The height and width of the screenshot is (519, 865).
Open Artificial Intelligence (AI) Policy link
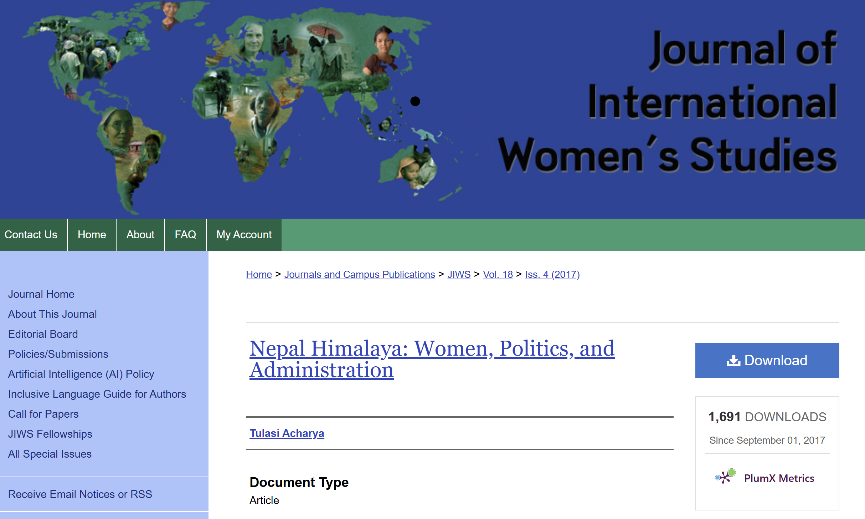coord(81,374)
